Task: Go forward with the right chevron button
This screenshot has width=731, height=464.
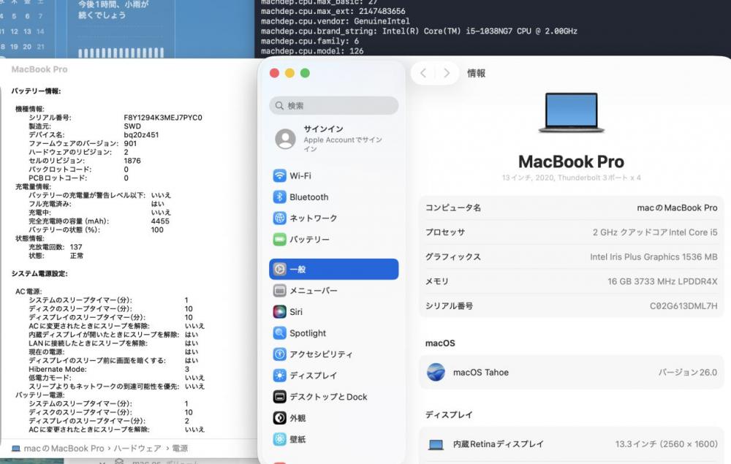Action: click(447, 73)
